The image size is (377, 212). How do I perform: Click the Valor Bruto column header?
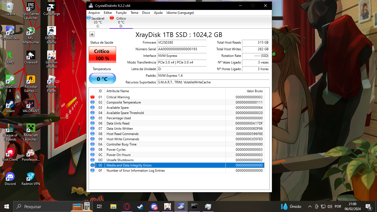(245, 91)
